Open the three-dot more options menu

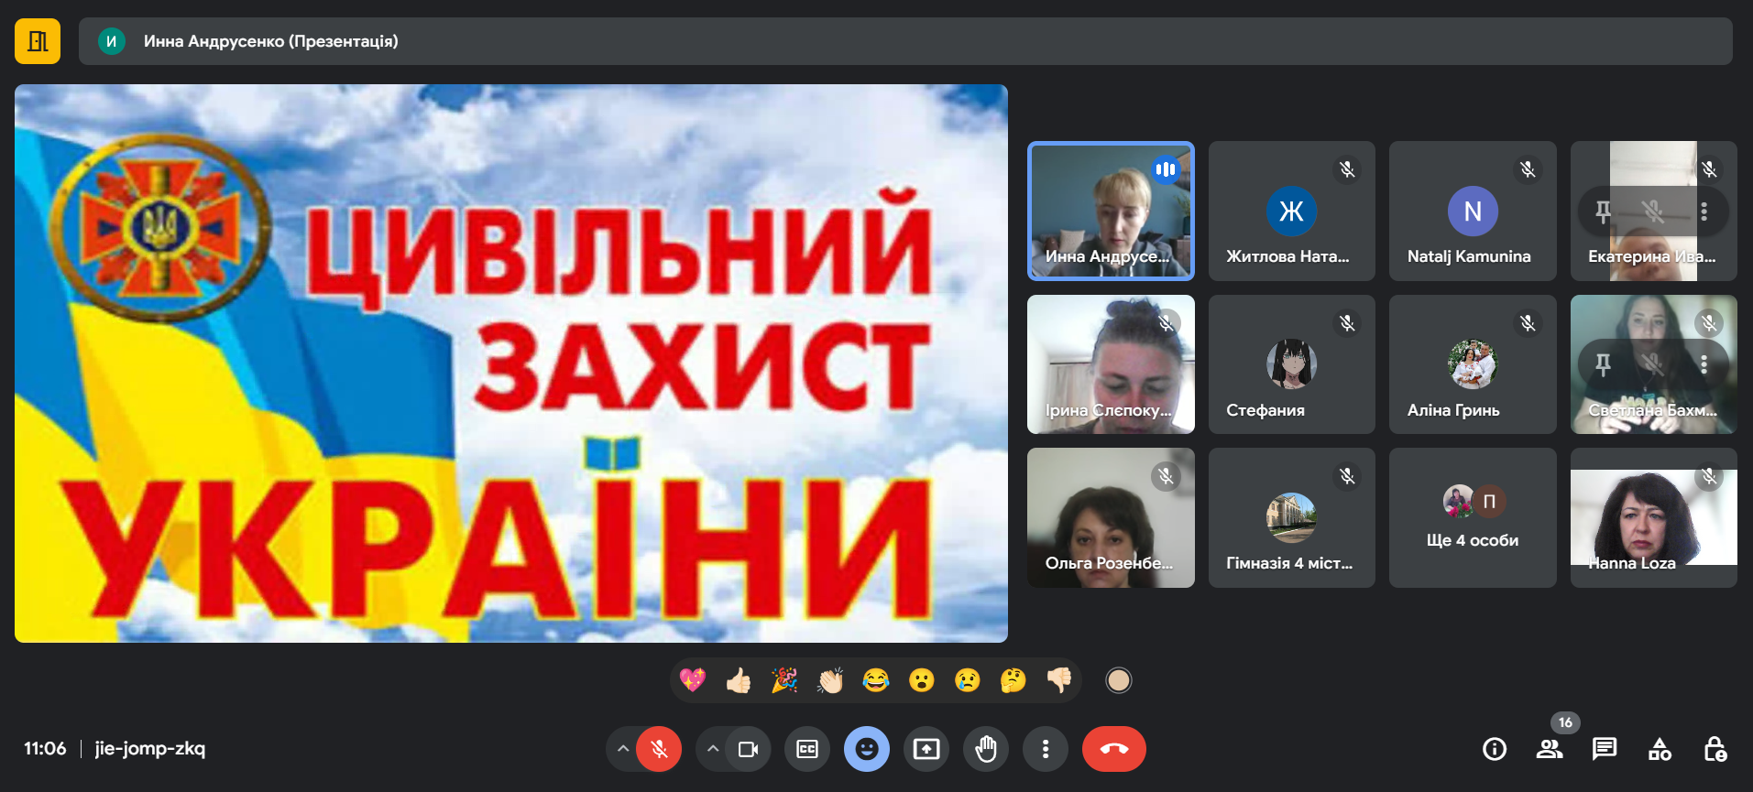(x=1046, y=749)
